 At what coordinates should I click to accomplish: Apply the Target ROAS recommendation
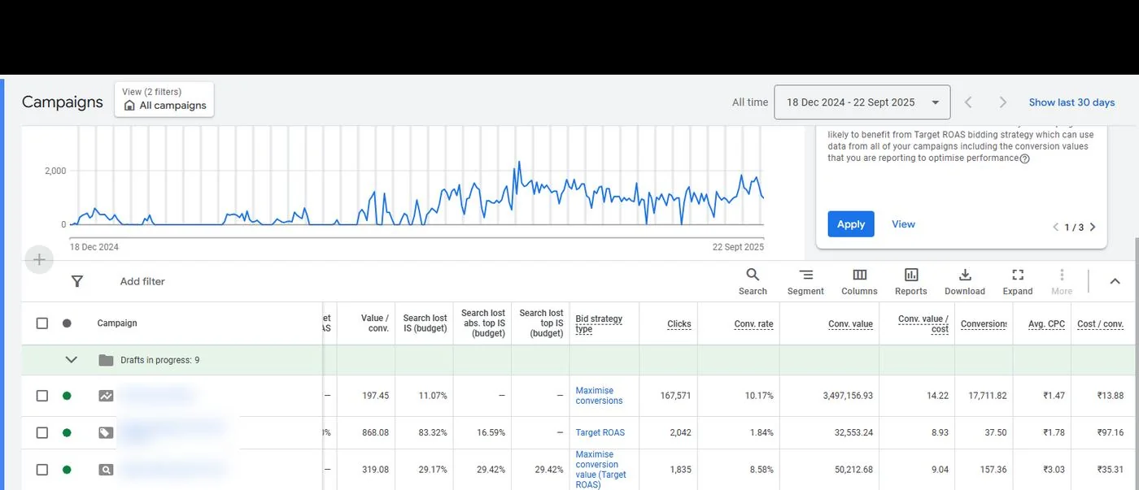(x=851, y=224)
